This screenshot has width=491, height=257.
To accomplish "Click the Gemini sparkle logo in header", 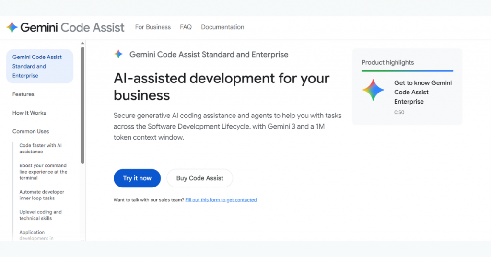I will coord(12,27).
